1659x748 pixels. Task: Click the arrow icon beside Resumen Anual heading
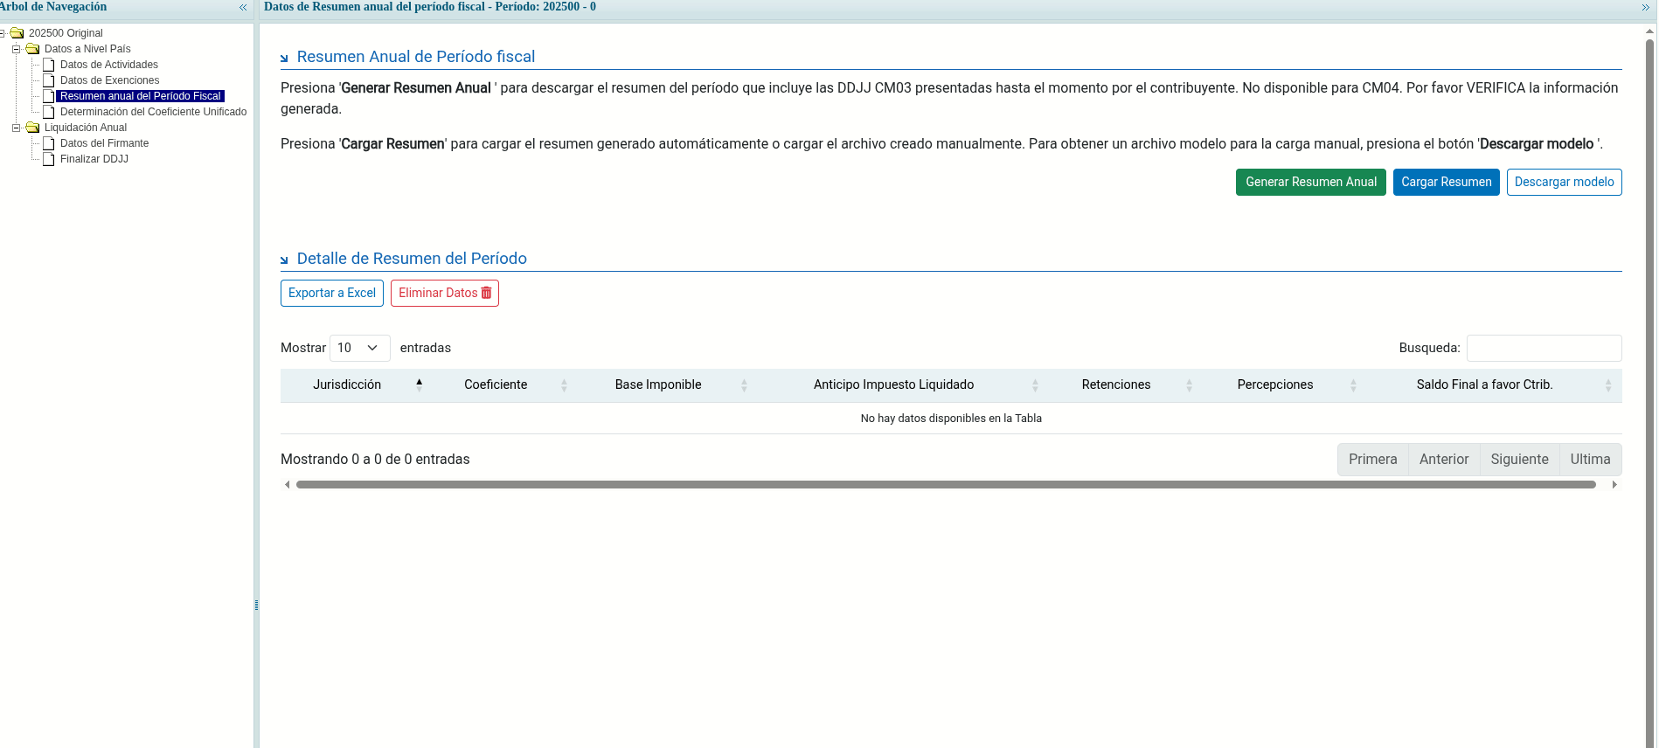pyautogui.click(x=284, y=58)
